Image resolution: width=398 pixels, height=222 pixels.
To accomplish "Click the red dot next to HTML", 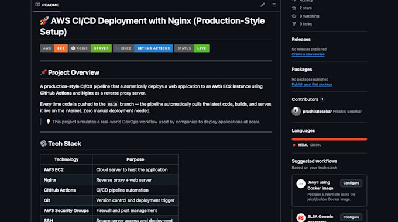I will pyautogui.click(x=294, y=145).
